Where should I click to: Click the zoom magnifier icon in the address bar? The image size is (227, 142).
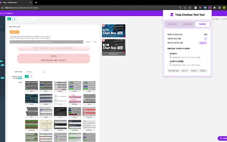tap(180, 8)
